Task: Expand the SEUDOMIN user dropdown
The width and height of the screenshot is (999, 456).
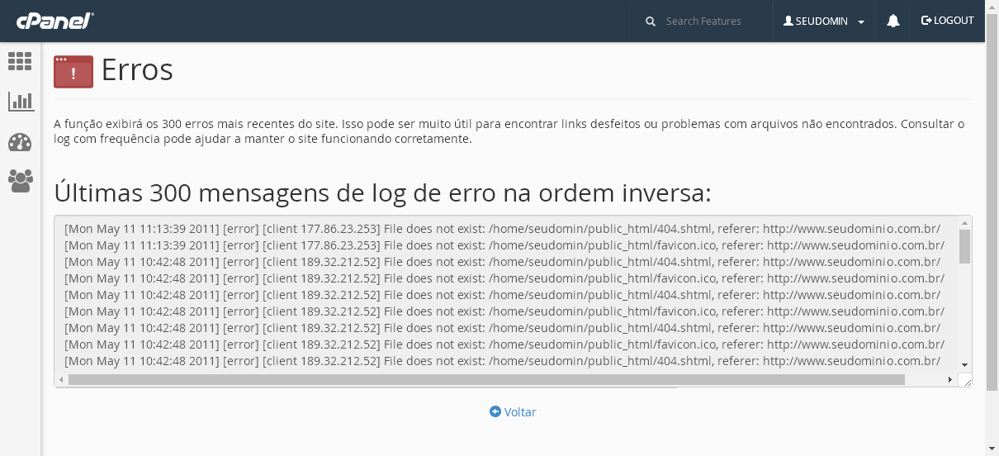Action: pyautogui.click(x=824, y=21)
